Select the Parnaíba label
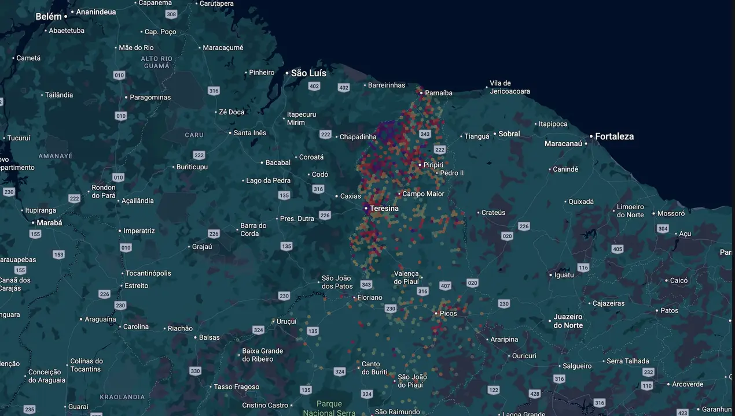Screen dimensions: 735x416 click(439, 93)
